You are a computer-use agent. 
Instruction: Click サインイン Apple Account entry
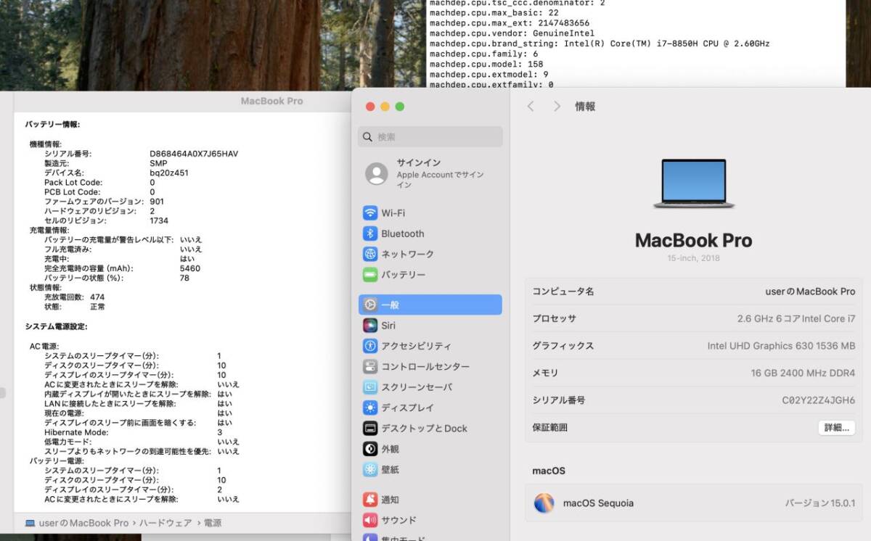coord(430,173)
